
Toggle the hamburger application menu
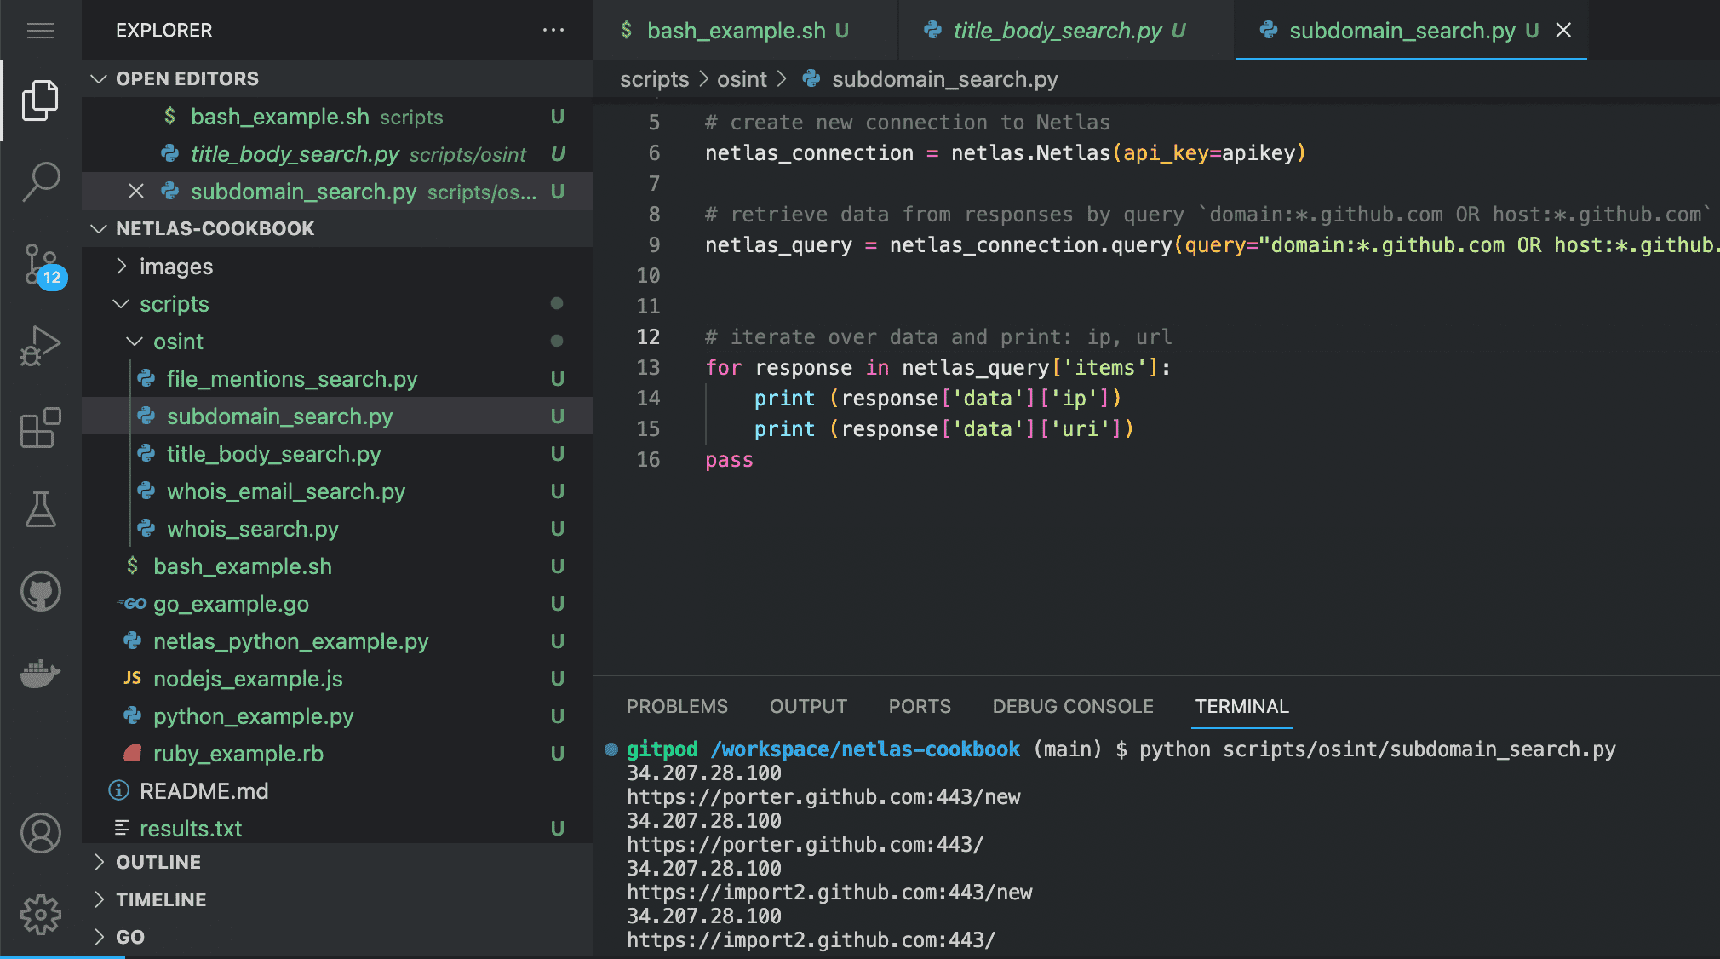(40, 31)
